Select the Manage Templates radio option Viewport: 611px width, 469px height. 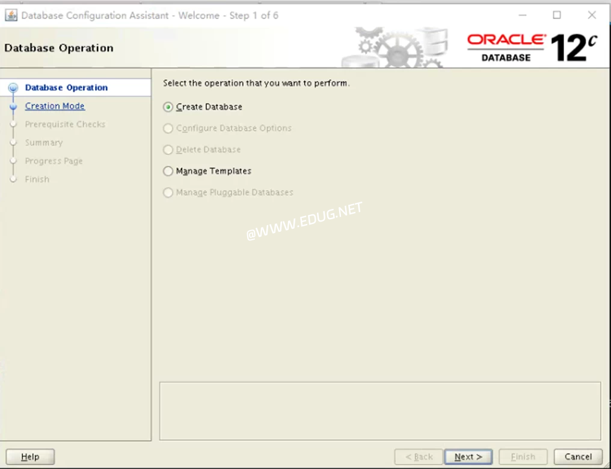[168, 172]
